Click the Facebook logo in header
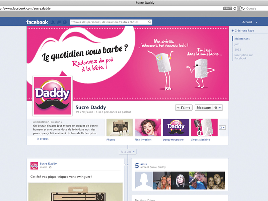This screenshot has width=268, height=201. pyautogui.click(x=37, y=22)
